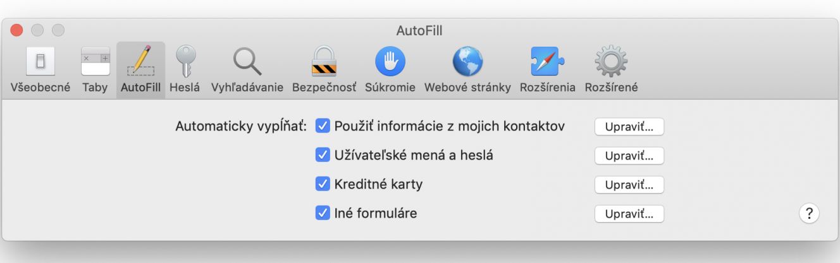Image resolution: width=840 pixels, height=263 pixels.
Task: Click Upraviť beside Kreditné karty
Action: pyautogui.click(x=629, y=185)
